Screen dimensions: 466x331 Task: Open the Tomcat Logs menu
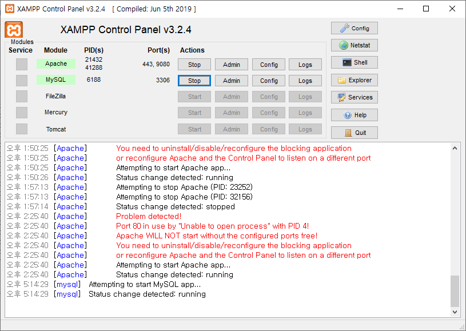pyautogui.click(x=305, y=129)
